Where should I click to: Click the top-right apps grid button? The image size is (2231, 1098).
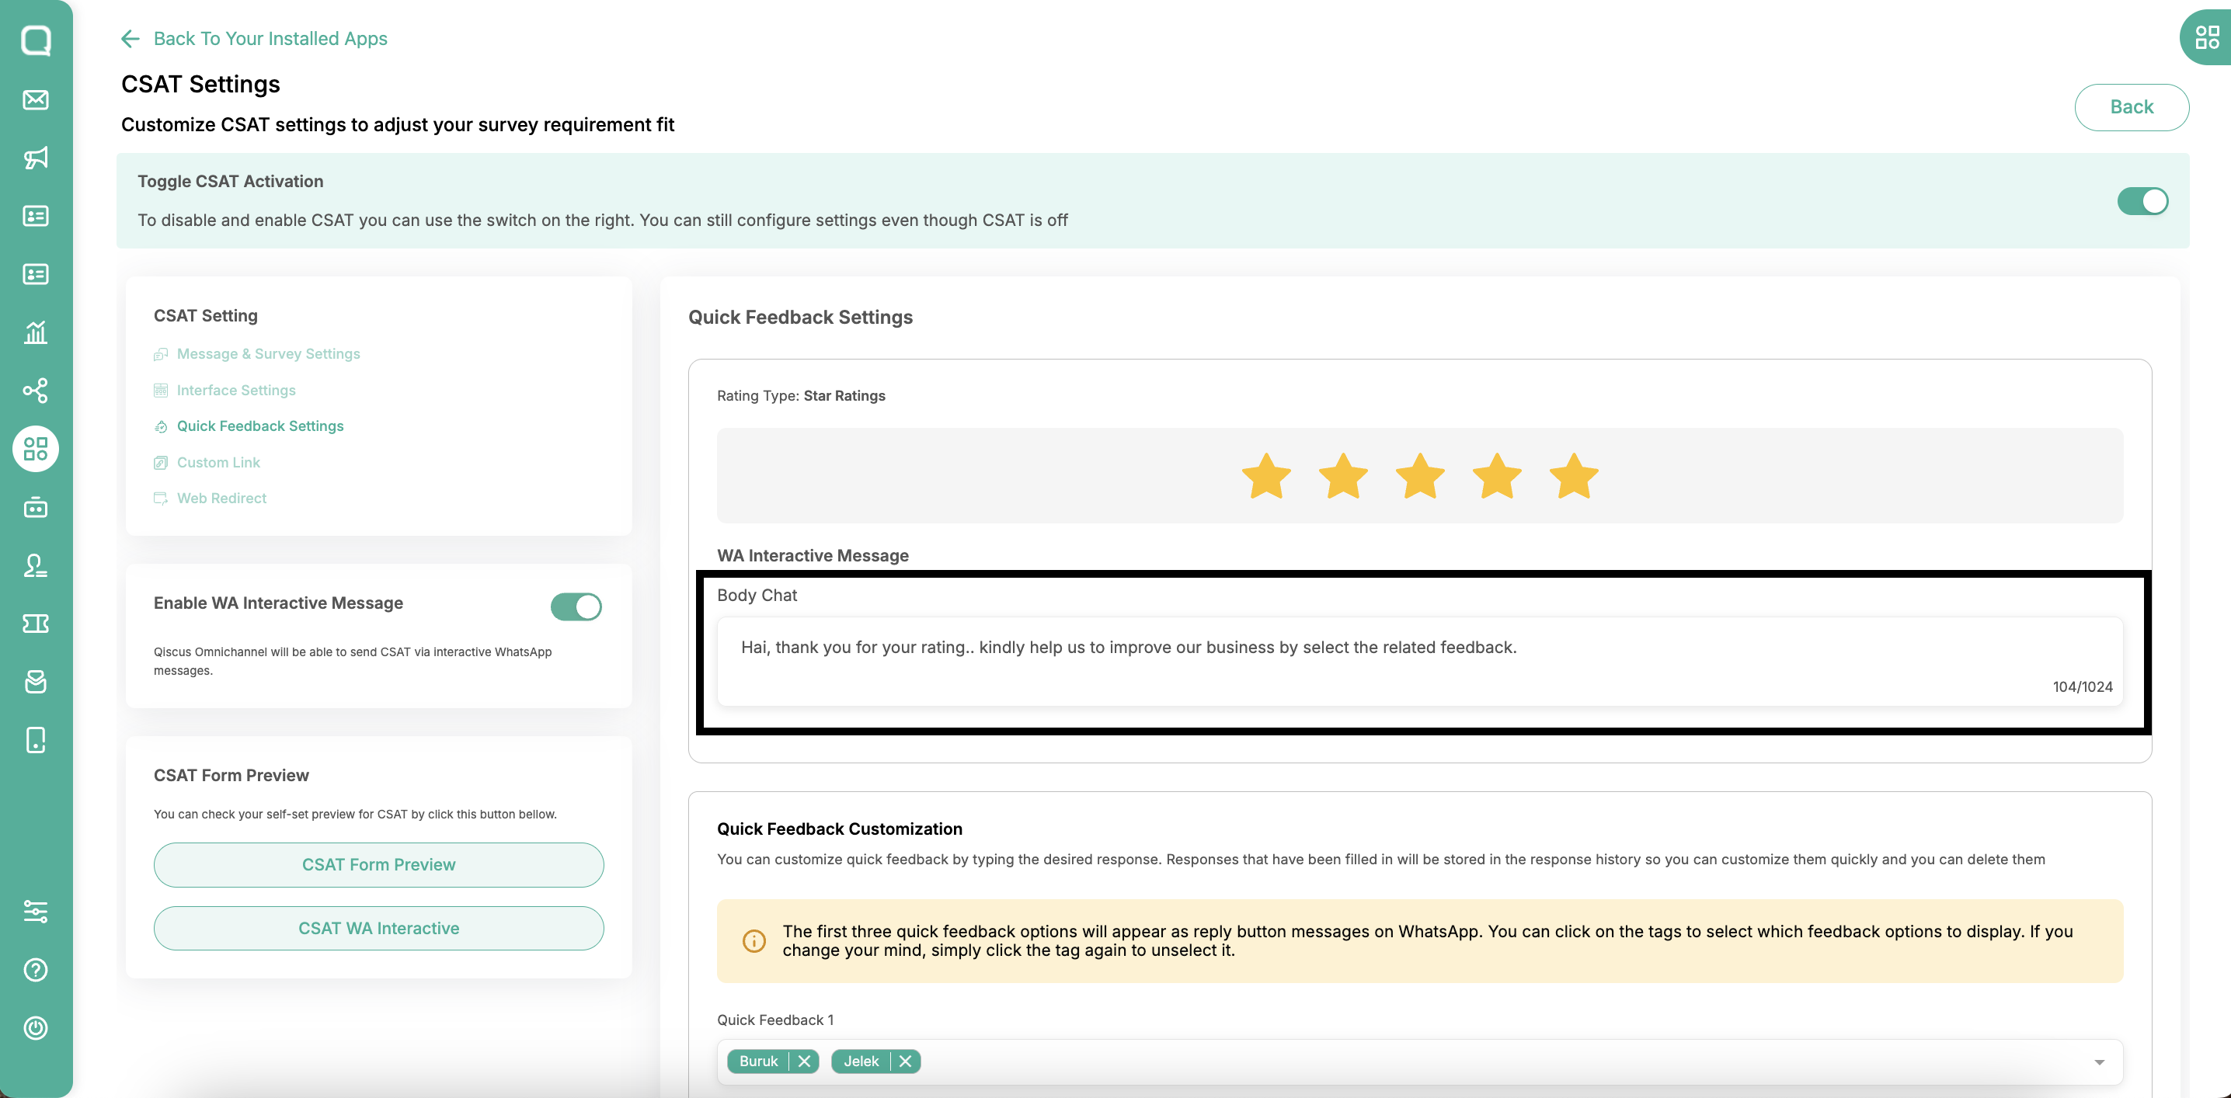pyautogui.click(x=2207, y=37)
